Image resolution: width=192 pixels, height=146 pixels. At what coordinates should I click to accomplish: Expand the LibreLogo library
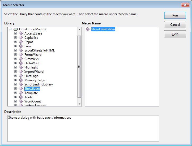point(15,76)
